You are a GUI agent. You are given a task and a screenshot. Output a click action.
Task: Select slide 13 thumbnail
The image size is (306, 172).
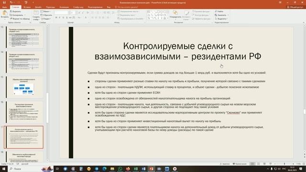[x=24, y=37]
